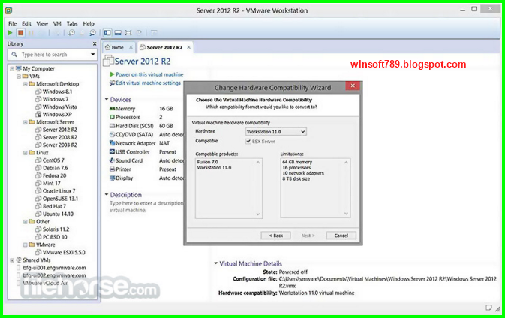Click the Compatible products list scrollbar

pyautogui.click(x=258, y=188)
